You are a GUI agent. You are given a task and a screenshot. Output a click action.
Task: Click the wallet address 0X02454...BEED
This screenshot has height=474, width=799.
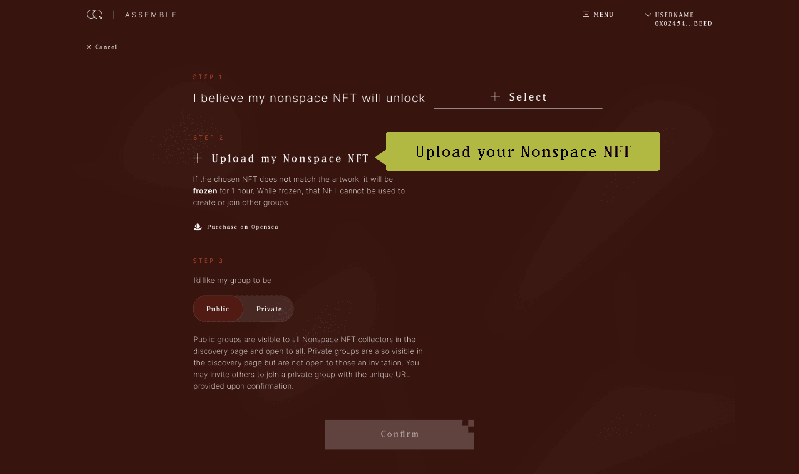coord(683,24)
